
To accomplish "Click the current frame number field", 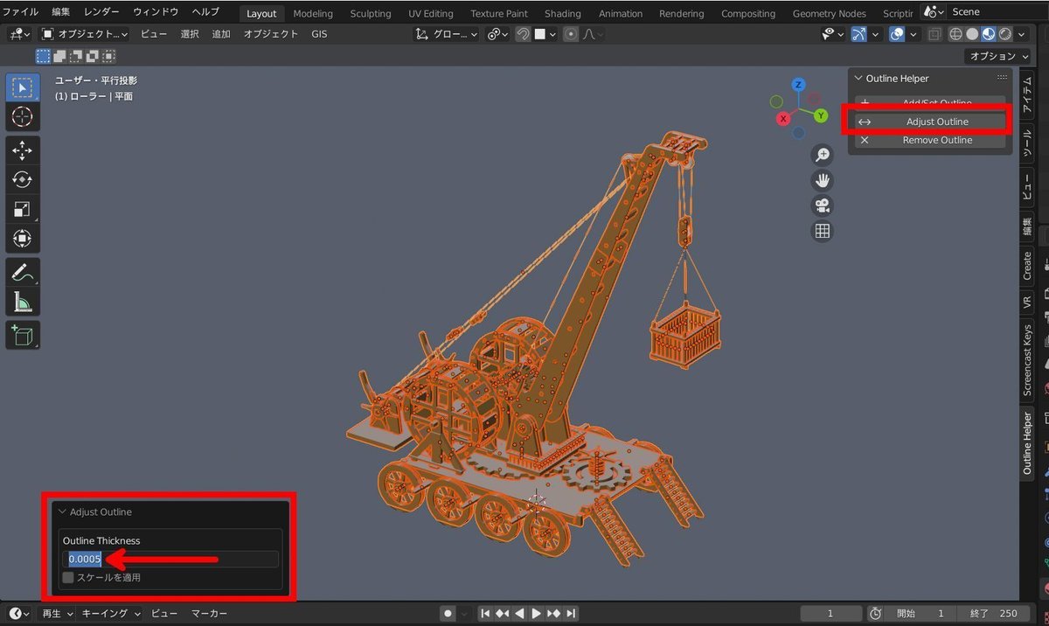I will click(x=831, y=614).
